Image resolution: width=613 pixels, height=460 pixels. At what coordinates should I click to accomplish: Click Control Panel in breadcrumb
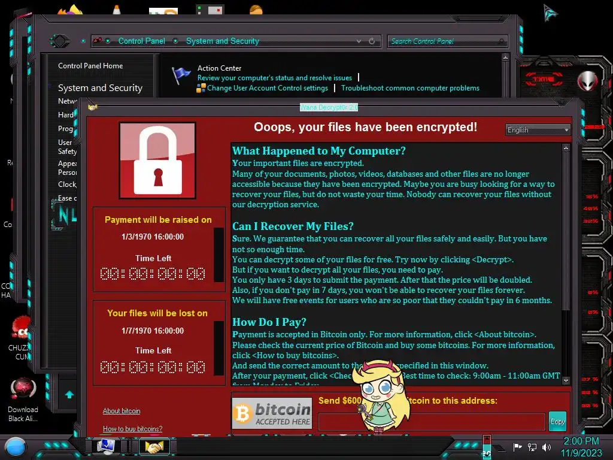(141, 41)
